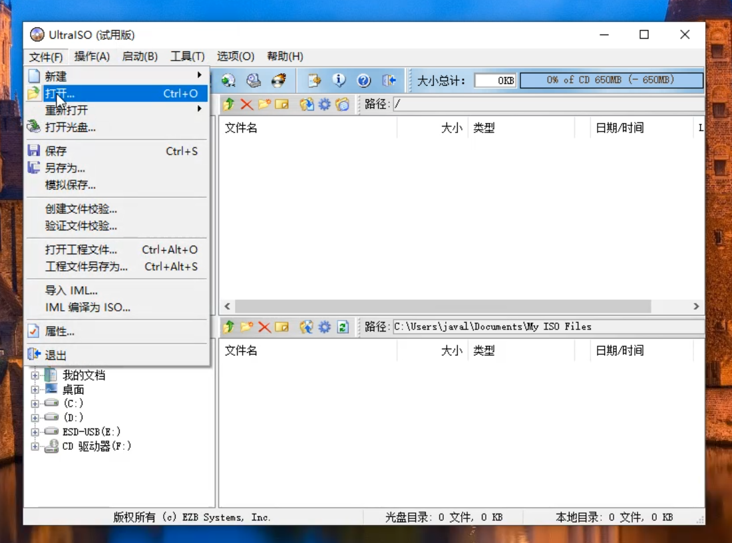Choose 另存为... menu entry
This screenshot has width=732, height=543.
(x=116, y=168)
